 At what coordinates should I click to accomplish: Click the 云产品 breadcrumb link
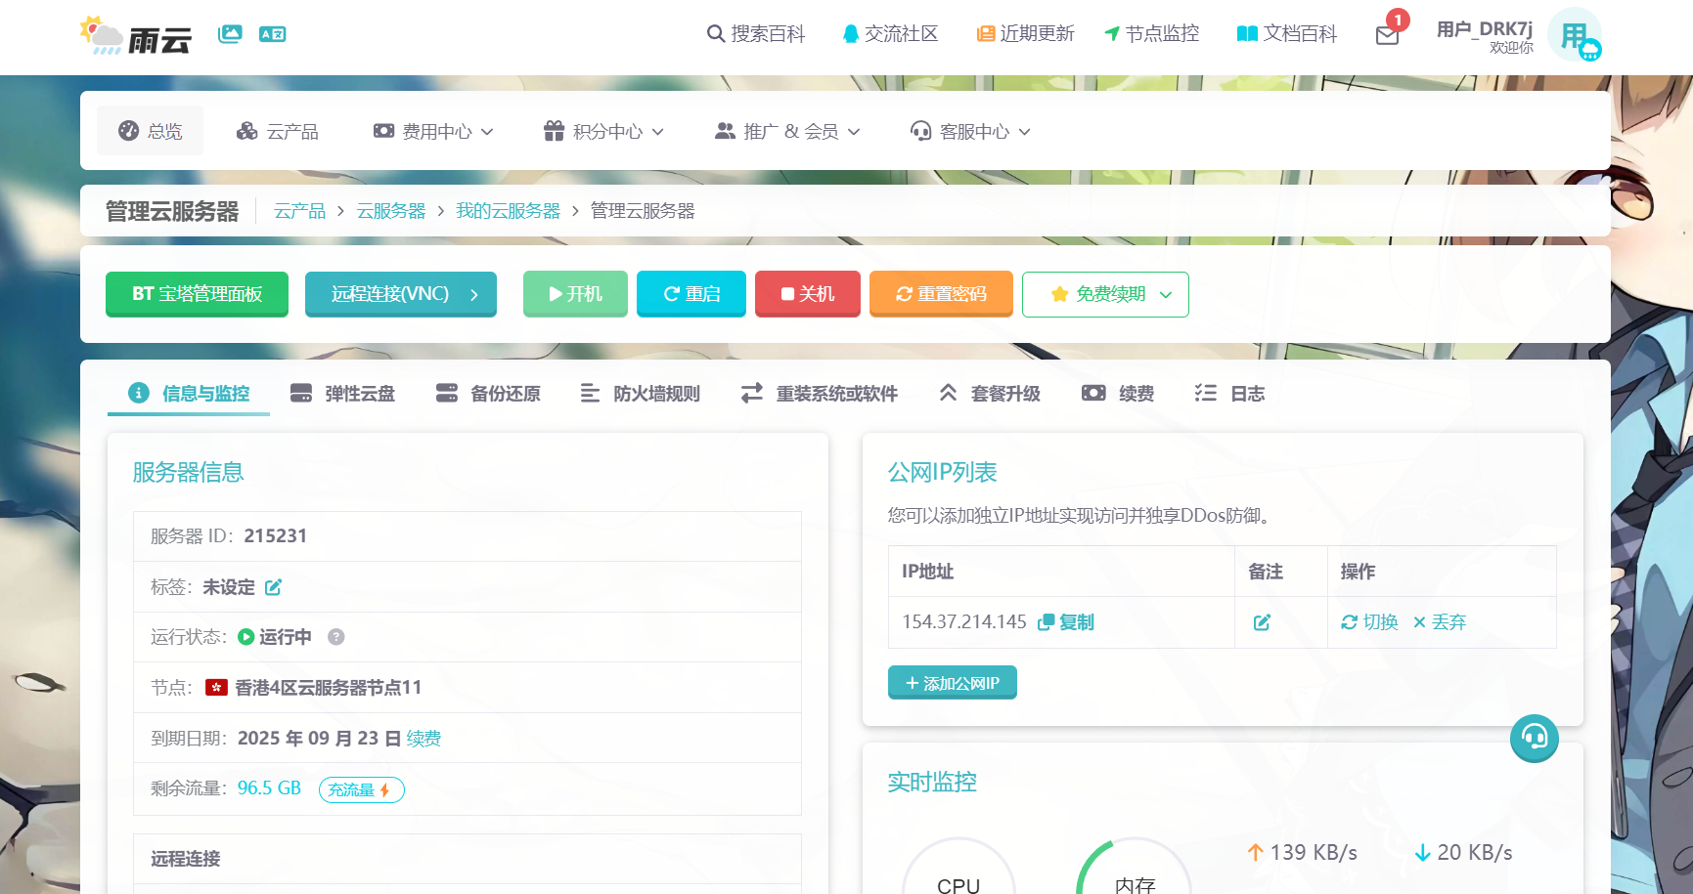pyautogui.click(x=299, y=211)
